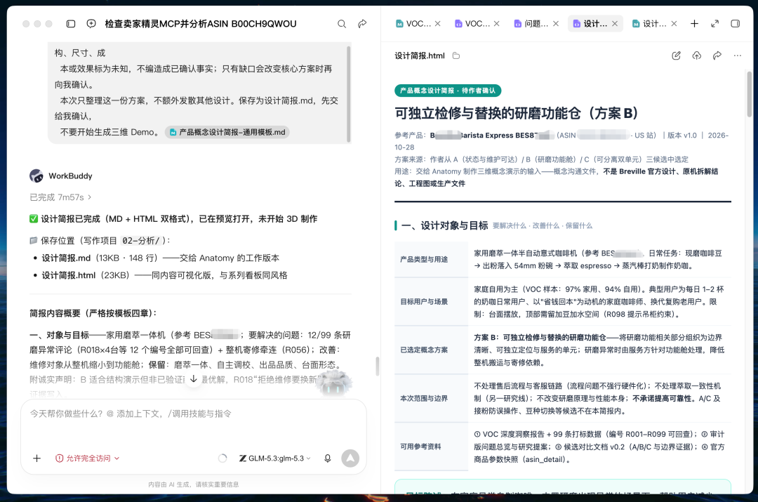Close the 问题… tab
Screen dimensions: 758x502
point(556,24)
